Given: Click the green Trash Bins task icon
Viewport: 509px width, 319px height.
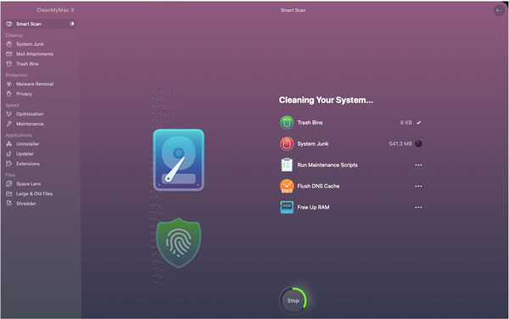Looking at the screenshot, I should [287, 123].
